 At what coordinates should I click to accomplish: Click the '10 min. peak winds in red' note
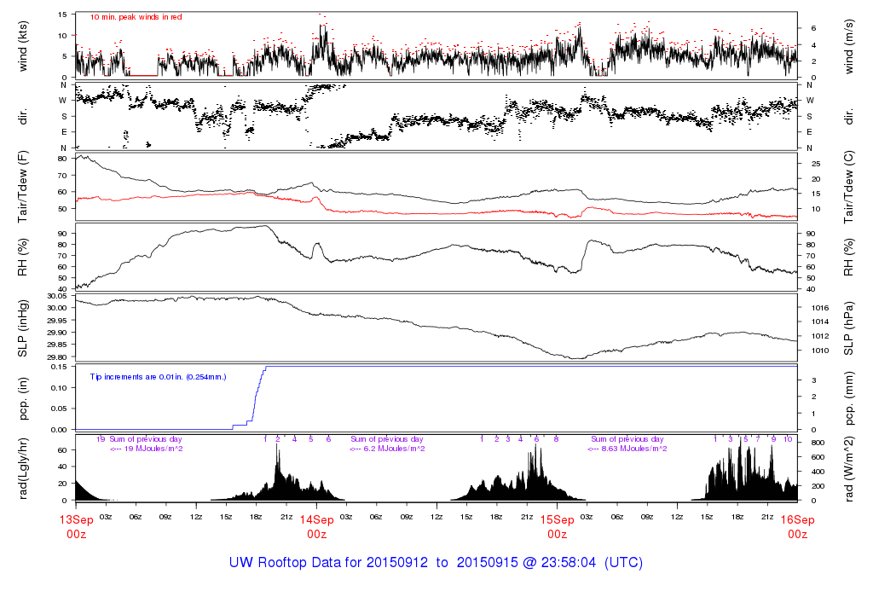[x=136, y=17]
